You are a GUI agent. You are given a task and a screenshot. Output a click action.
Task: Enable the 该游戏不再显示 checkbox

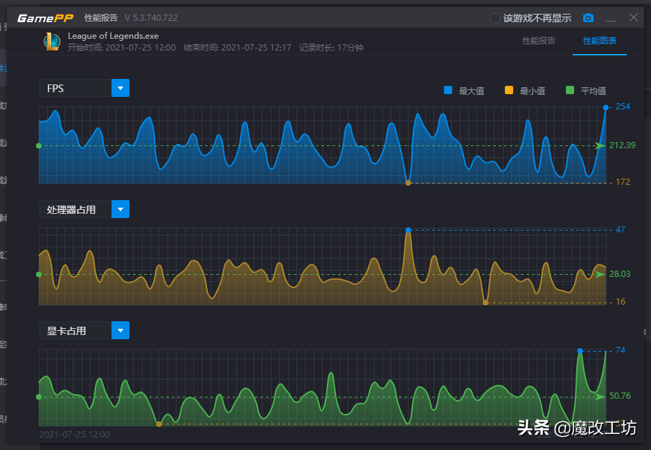pos(495,18)
